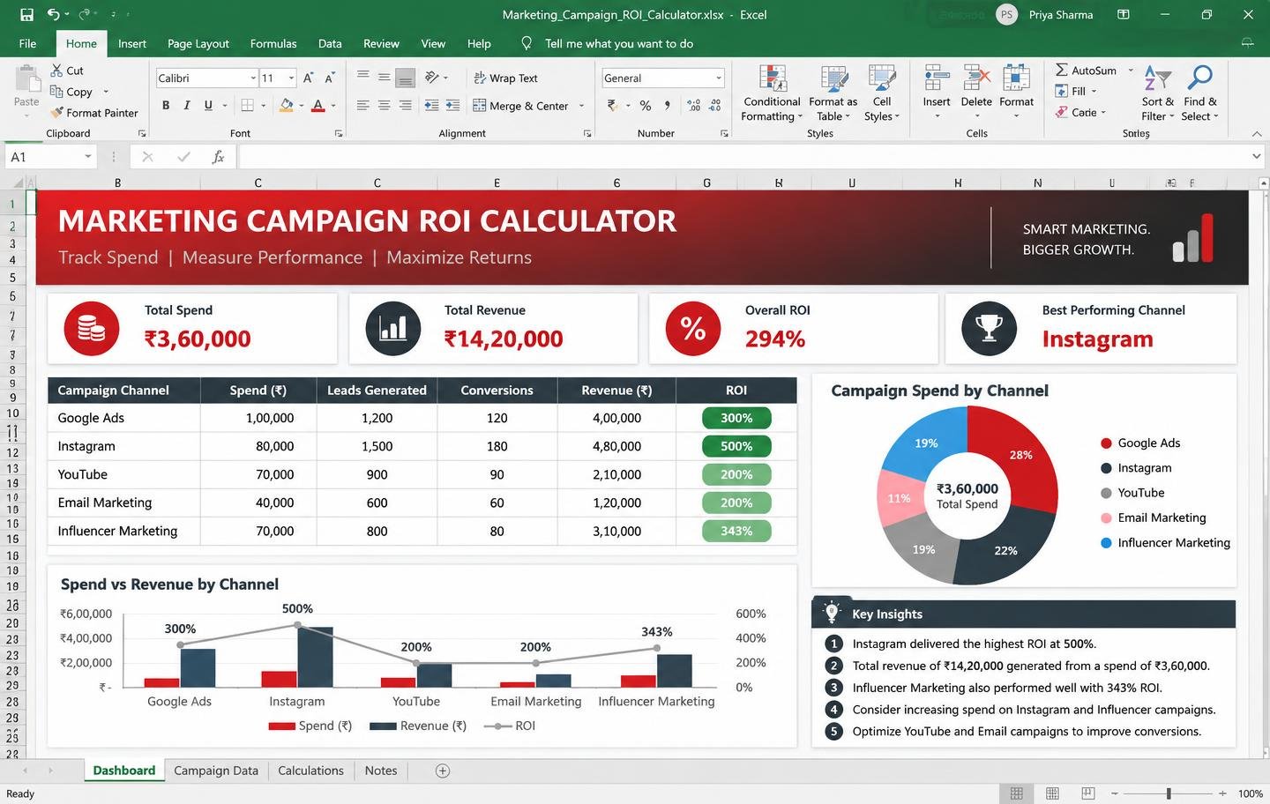Open Cell Styles gallery

click(882, 93)
